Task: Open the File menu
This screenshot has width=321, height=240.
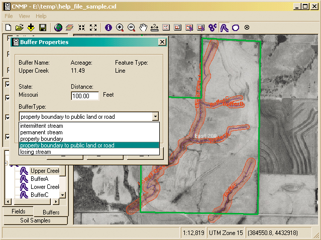Action: click(x=9, y=16)
